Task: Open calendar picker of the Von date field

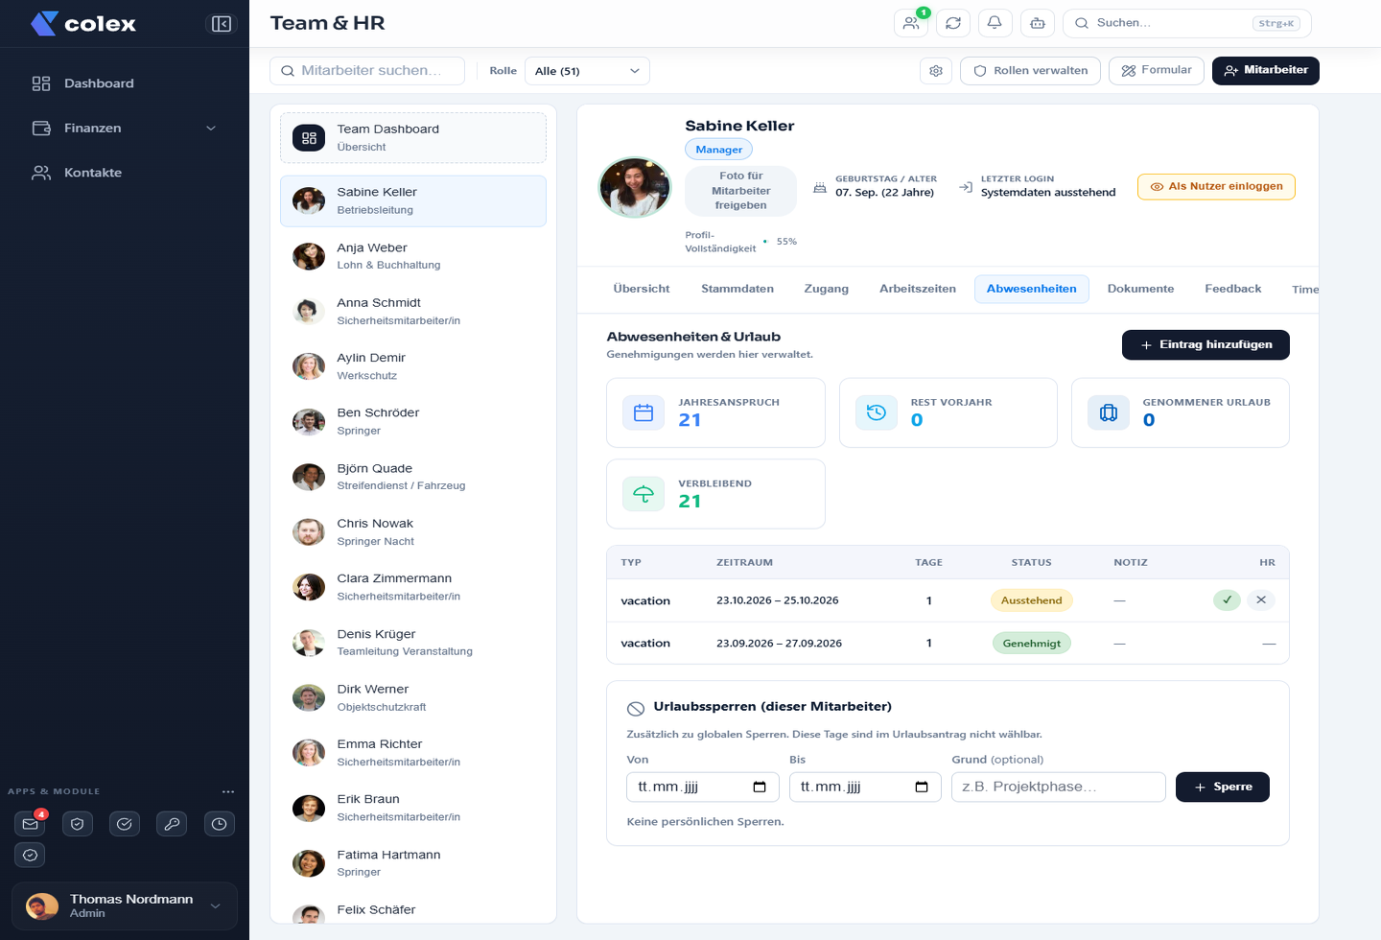Action: [760, 787]
